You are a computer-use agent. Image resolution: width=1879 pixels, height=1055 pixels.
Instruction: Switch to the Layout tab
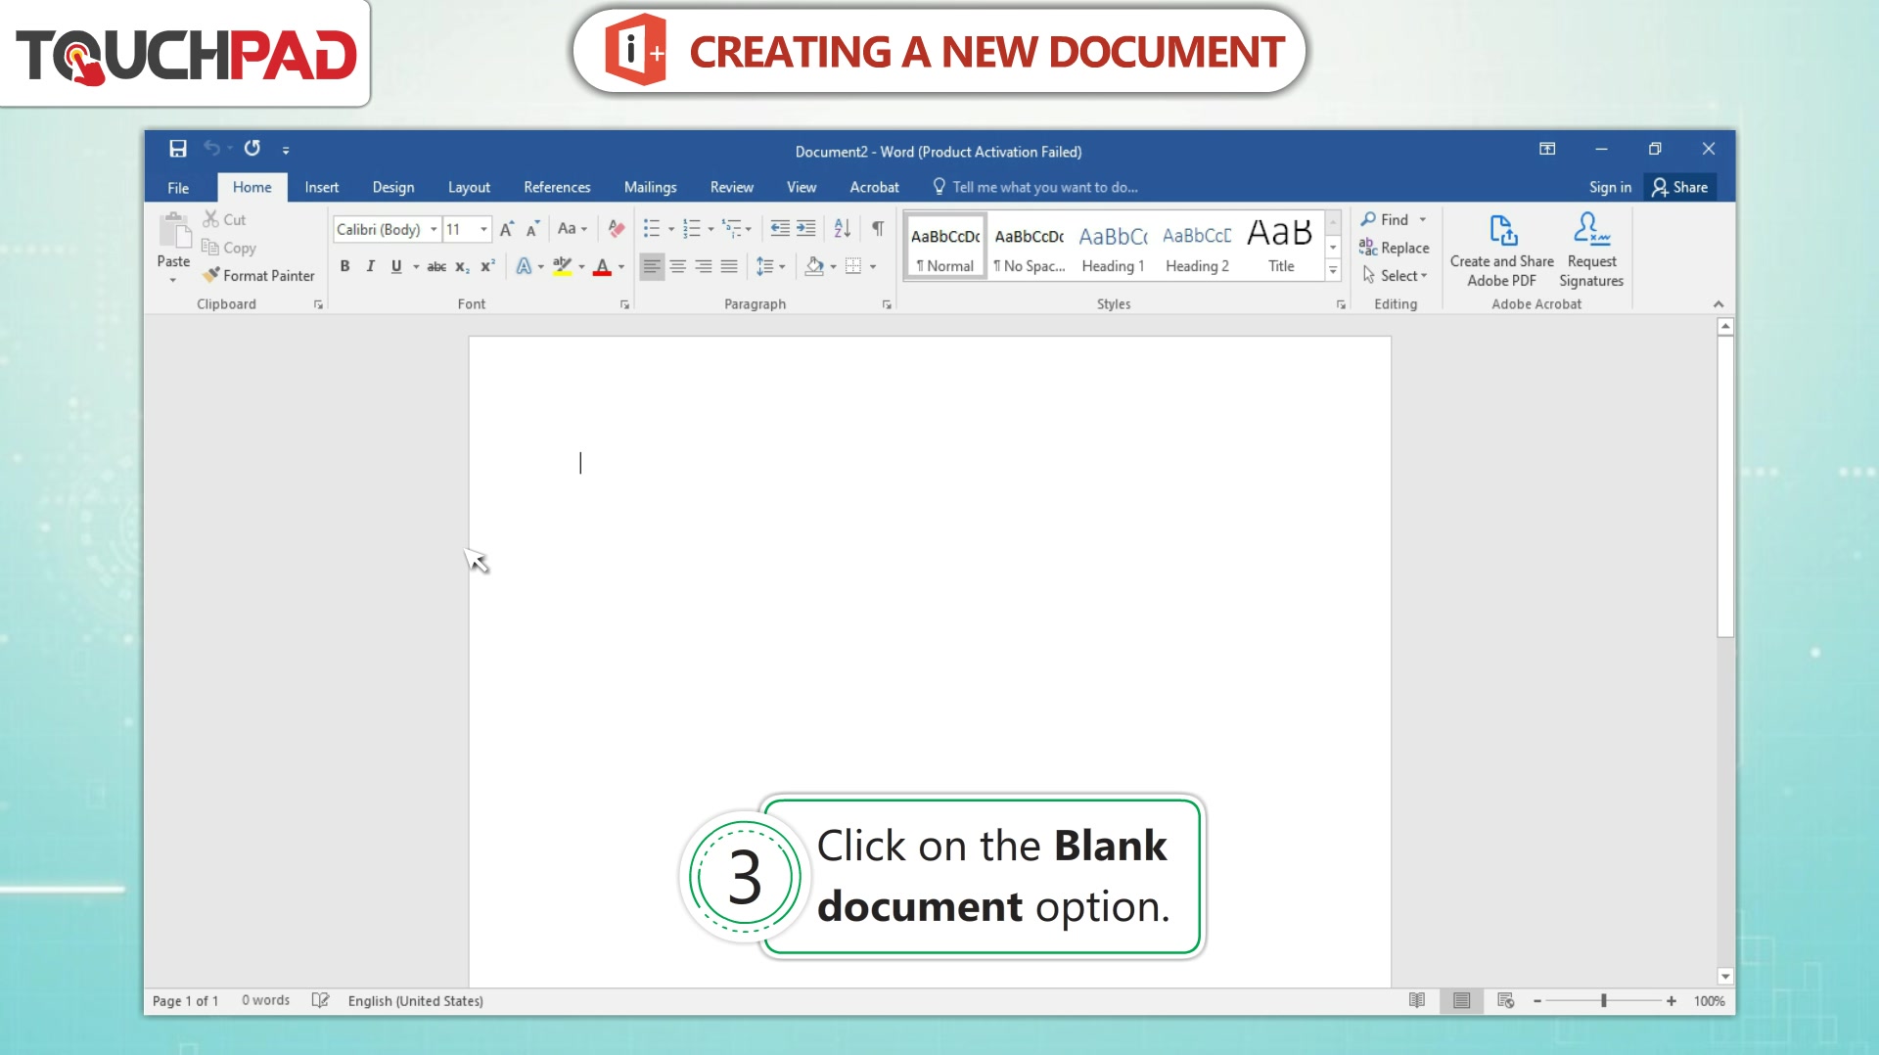pos(469,187)
